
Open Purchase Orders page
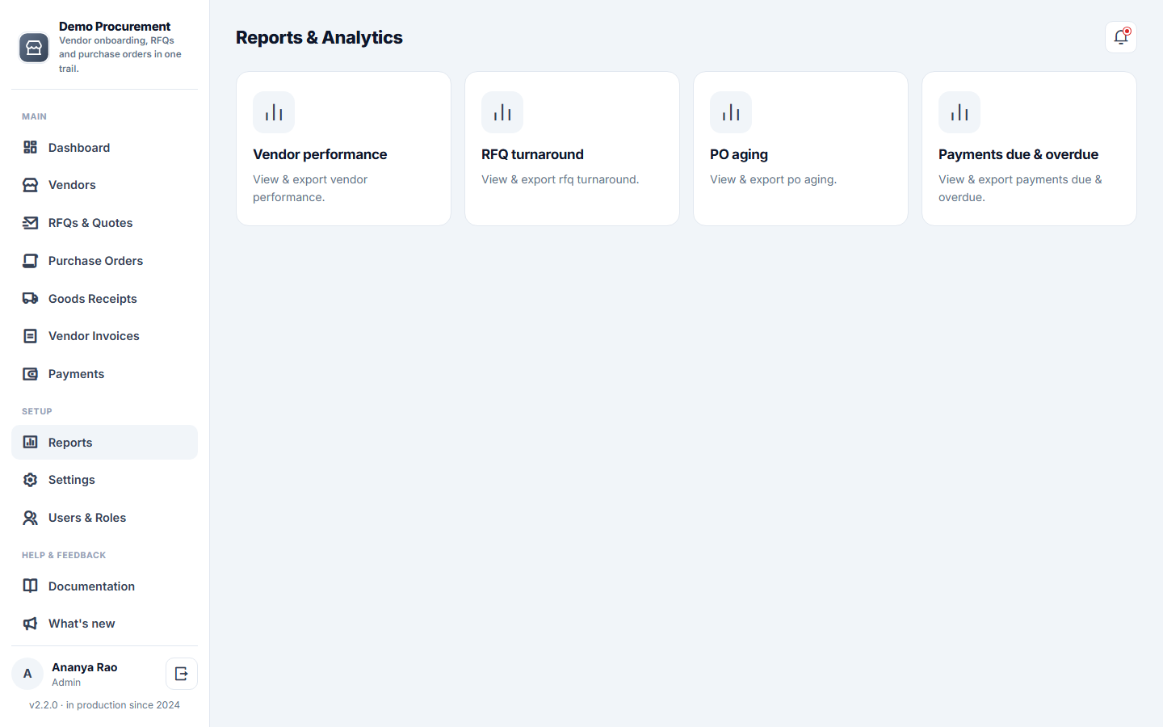click(104, 261)
